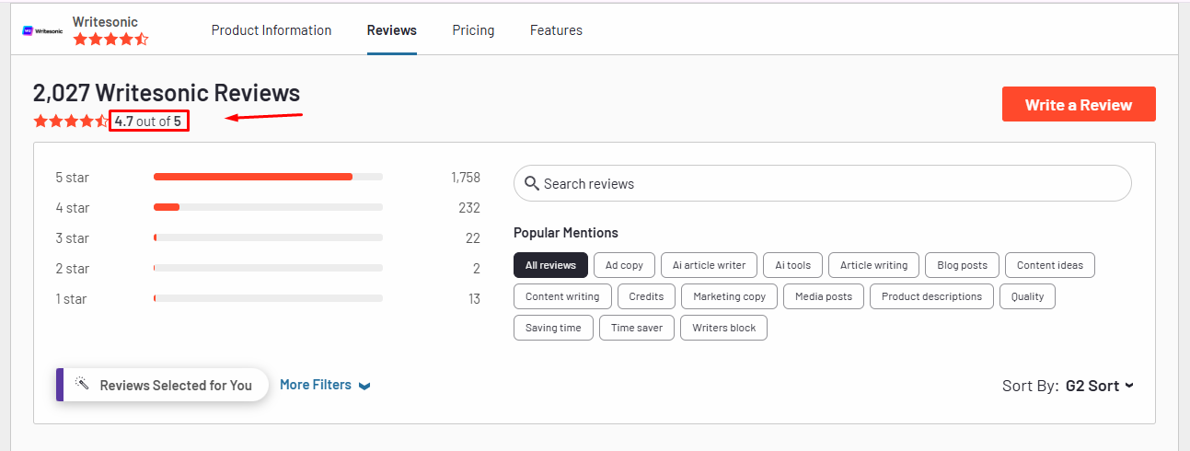Filter by 4 star rating bar
The width and height of the screenshot is (1190, 451).
pos(268,207)
